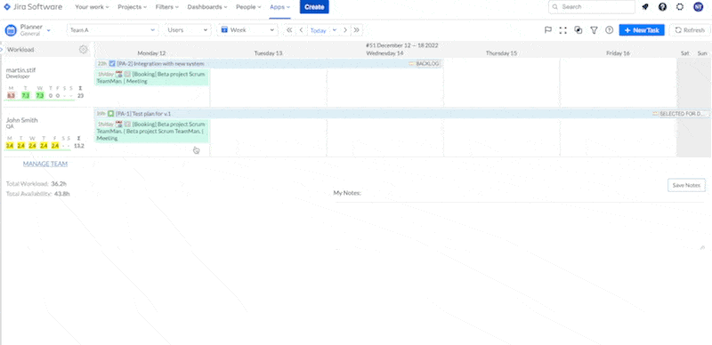The image size is (712, 345).
Task: Open the filter funnel icon
Action: tap(594, 30)
